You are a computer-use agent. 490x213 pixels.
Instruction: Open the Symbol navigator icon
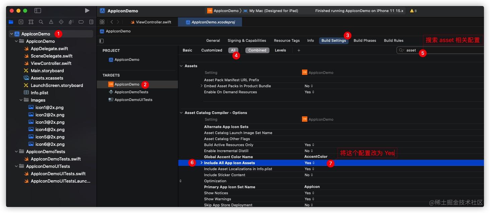pos(31,21)
